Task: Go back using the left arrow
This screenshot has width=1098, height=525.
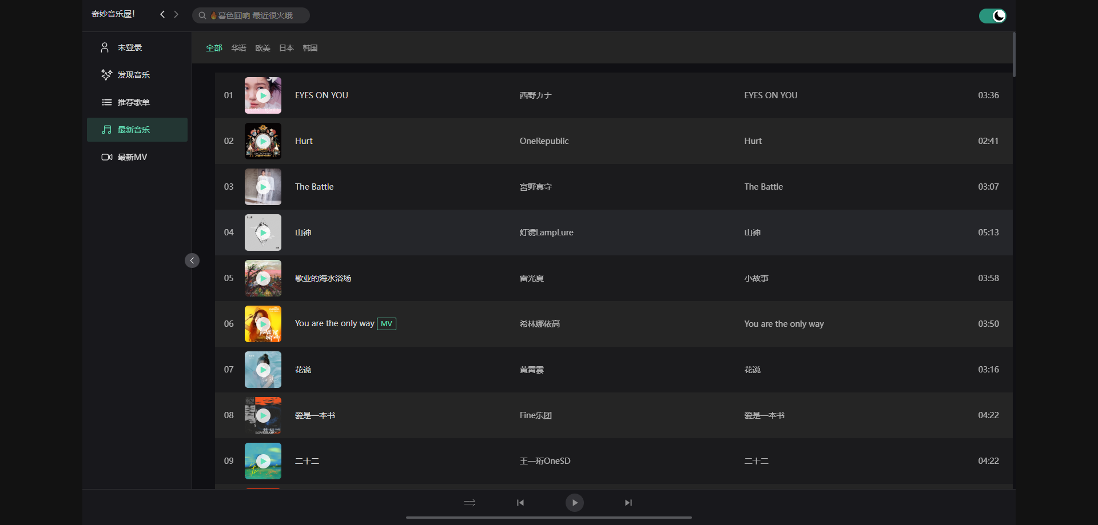Action: pos(162,14)
